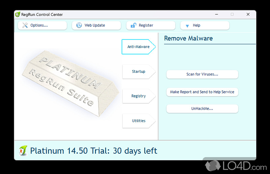Click the Register button label

coord(146,25)
